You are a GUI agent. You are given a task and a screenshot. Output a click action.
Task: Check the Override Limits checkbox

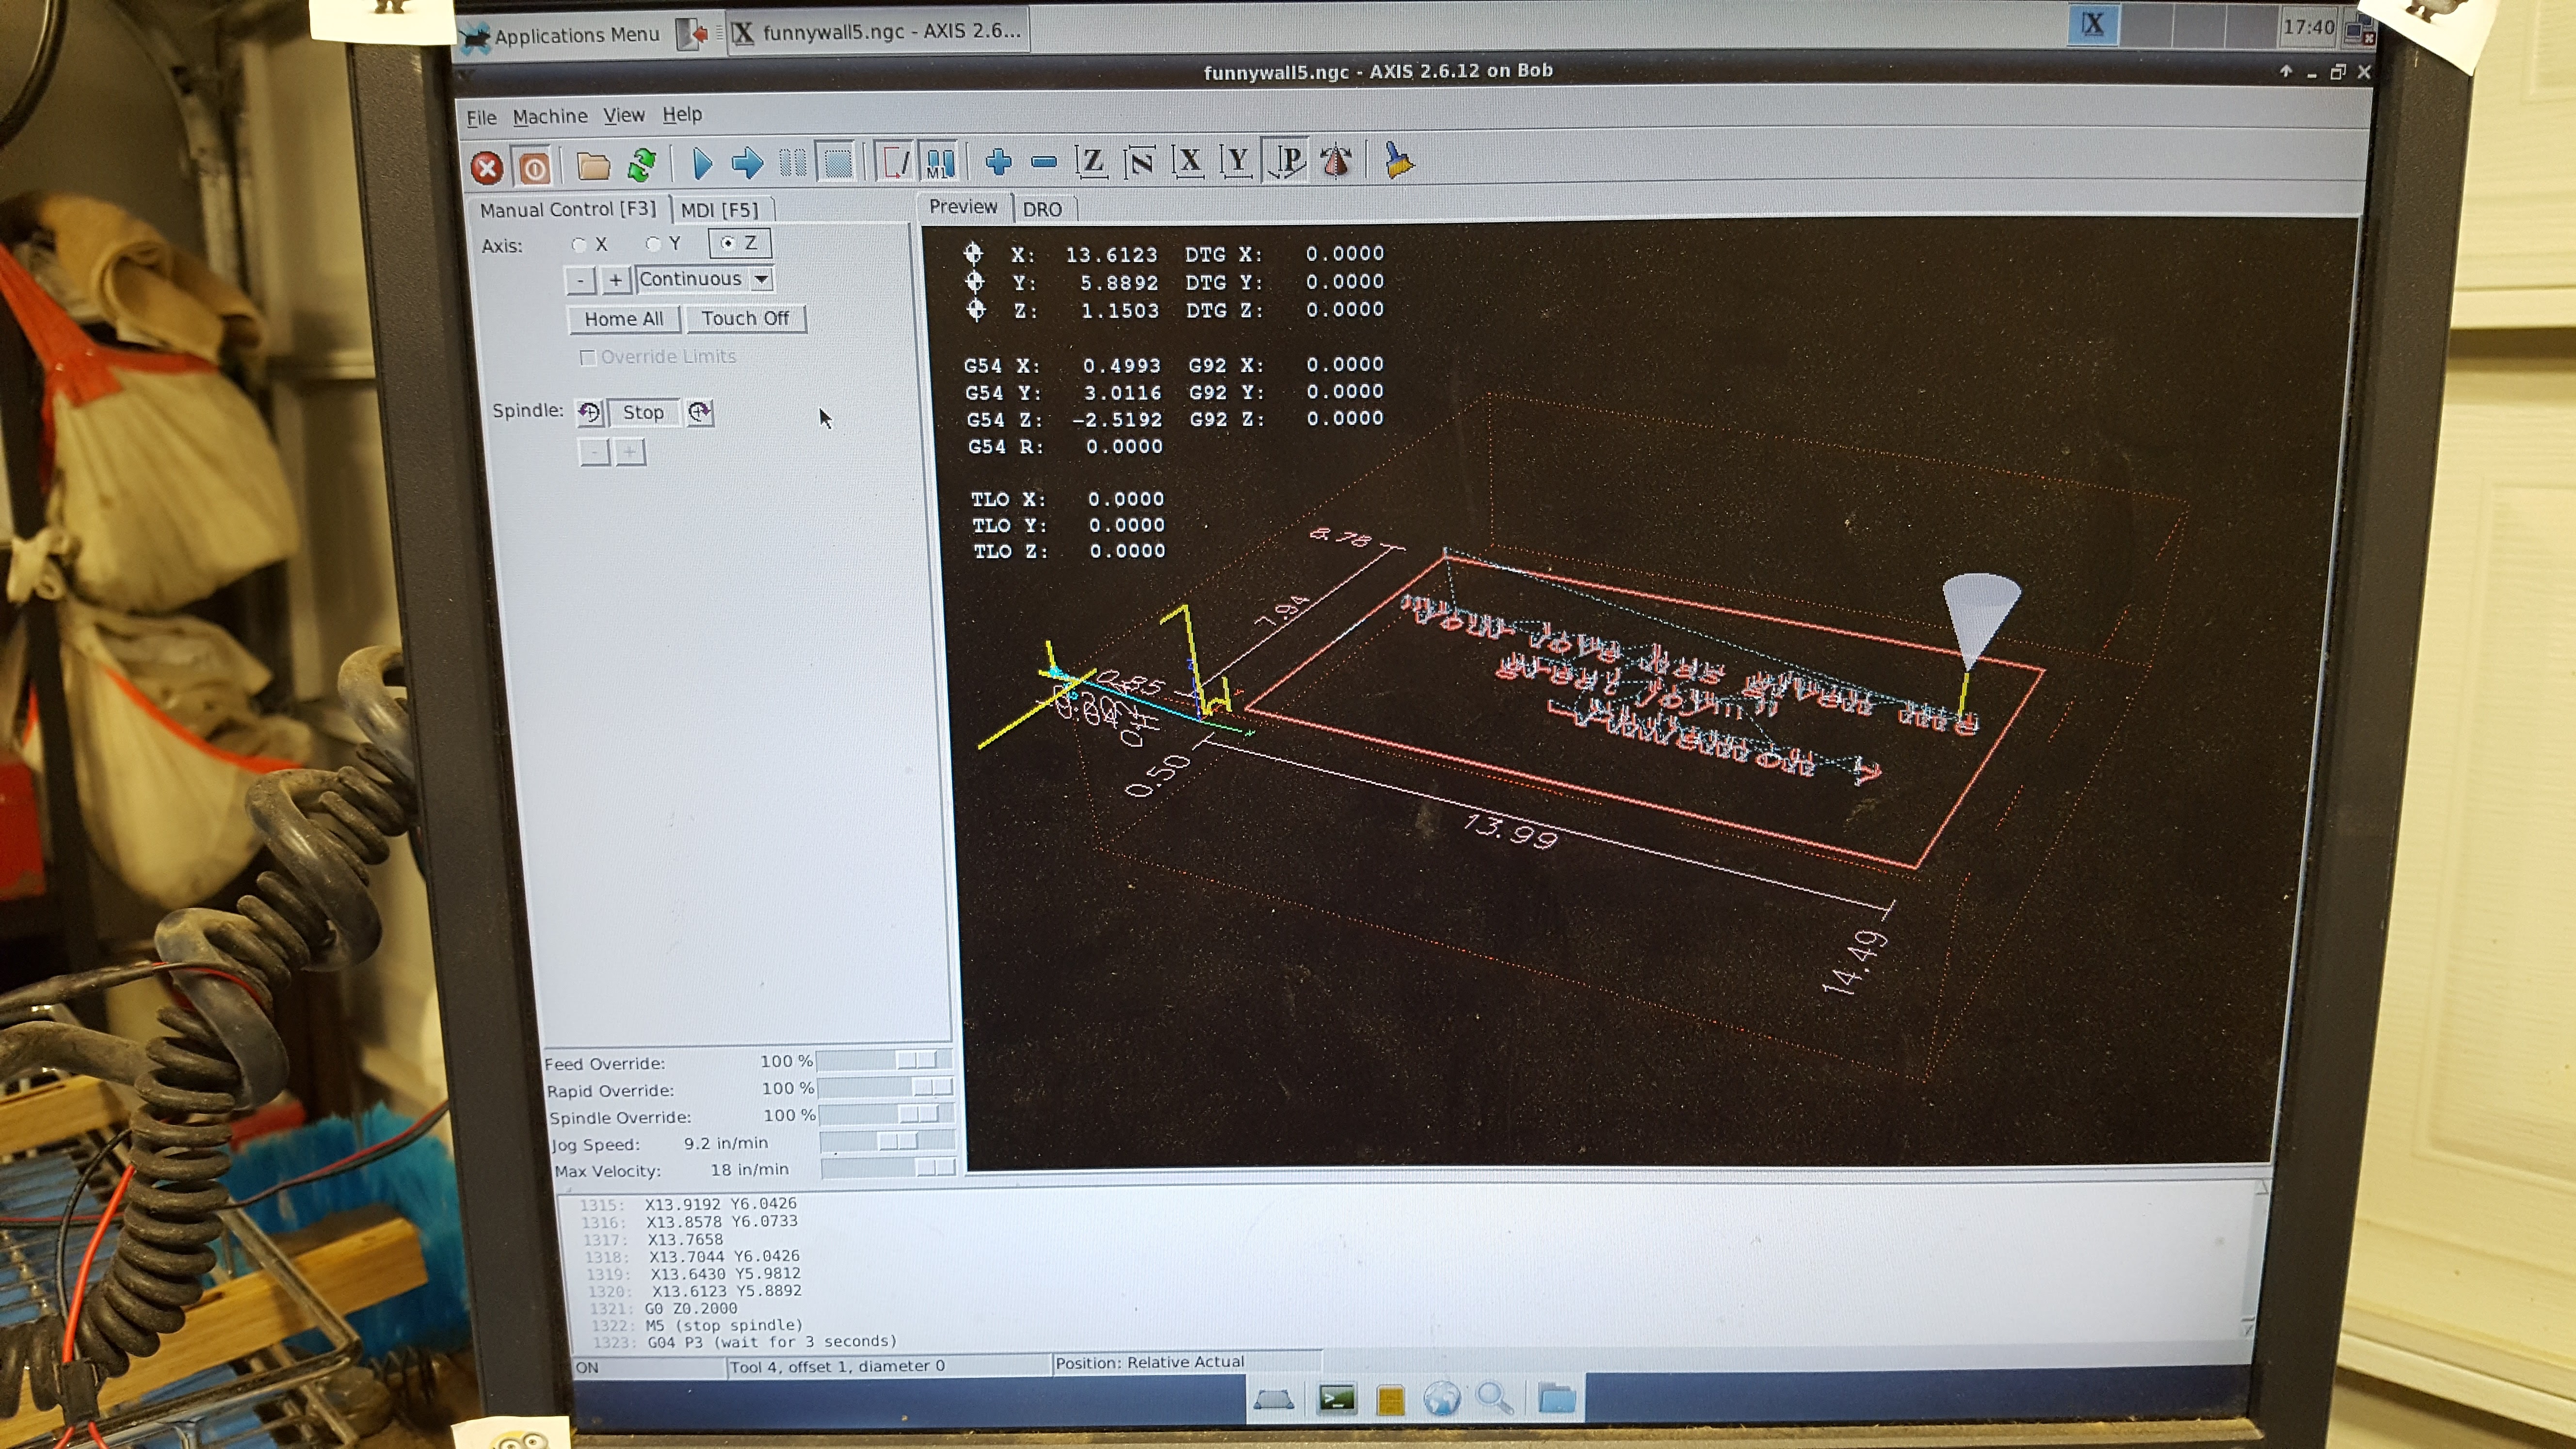pos(588,357)
